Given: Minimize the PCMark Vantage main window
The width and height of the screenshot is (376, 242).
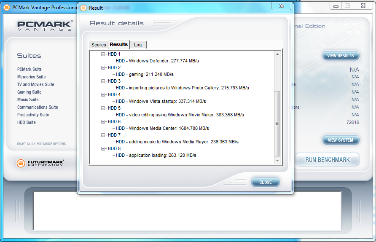Looking at the screenshot, I should 336,6.
